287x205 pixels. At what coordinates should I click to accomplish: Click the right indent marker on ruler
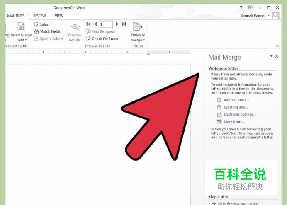coord(148,53)
